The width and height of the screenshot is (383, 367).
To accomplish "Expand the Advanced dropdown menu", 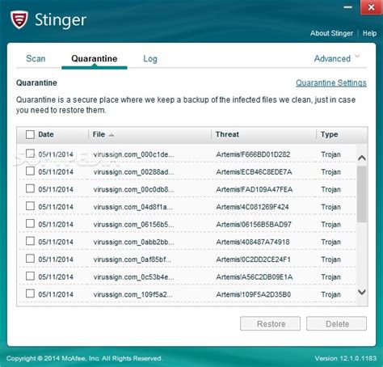I will click(x=337, y=58).
